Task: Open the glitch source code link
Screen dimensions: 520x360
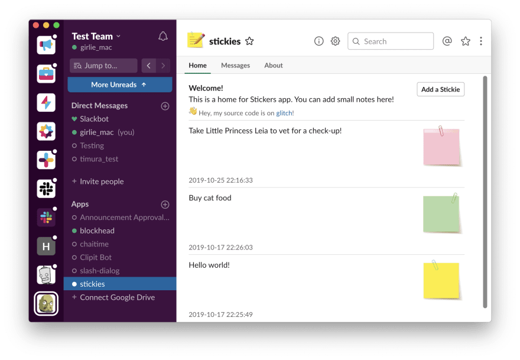Action: (x=284, y=113)
